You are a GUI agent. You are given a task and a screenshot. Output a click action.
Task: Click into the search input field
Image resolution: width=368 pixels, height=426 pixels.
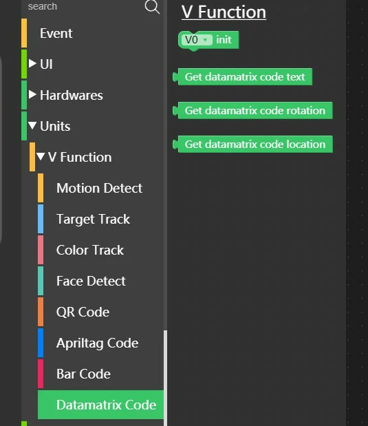84,6
